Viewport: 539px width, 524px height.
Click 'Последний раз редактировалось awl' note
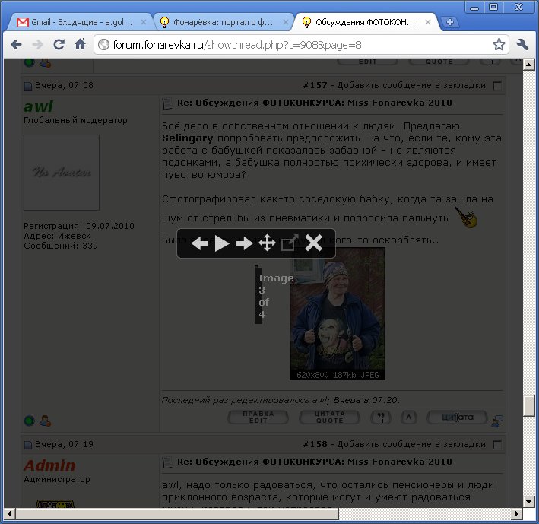coord(281,400)
